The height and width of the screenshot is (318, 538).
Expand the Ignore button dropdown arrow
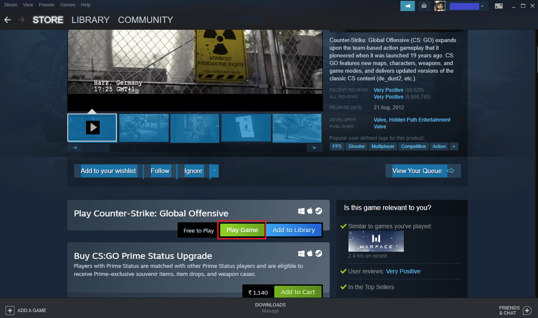pyautogui.click(x=213, y=171)
